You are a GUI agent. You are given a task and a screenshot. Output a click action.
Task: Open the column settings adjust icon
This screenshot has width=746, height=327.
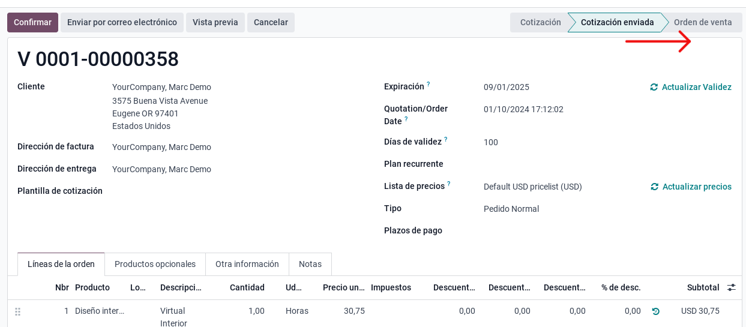731,287
